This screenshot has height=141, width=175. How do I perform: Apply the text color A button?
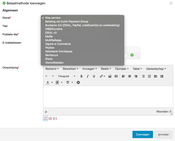(48, 82)
